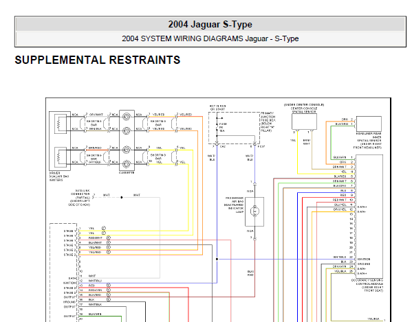Click the junction dot on the WHT wire
This screenshot has height=322, width=412.
(x=122, y=198)
